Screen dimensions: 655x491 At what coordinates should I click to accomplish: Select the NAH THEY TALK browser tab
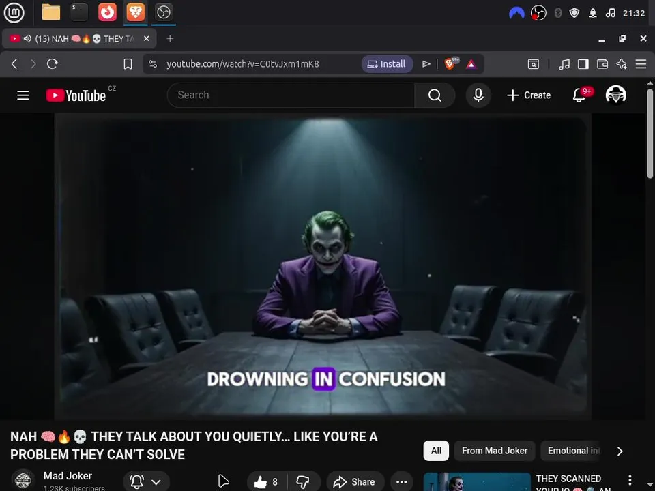[x=79, y=39]
